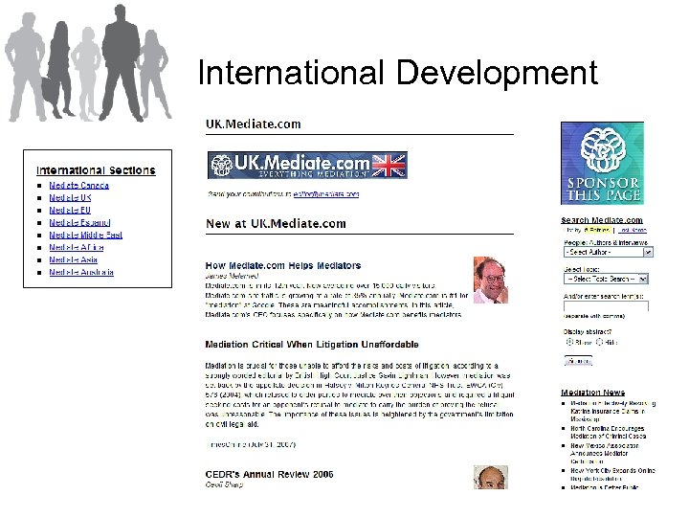The width and height of the screenshot is (689, 517).
Task: Open the Mediation News heading link
Action: 592,393
